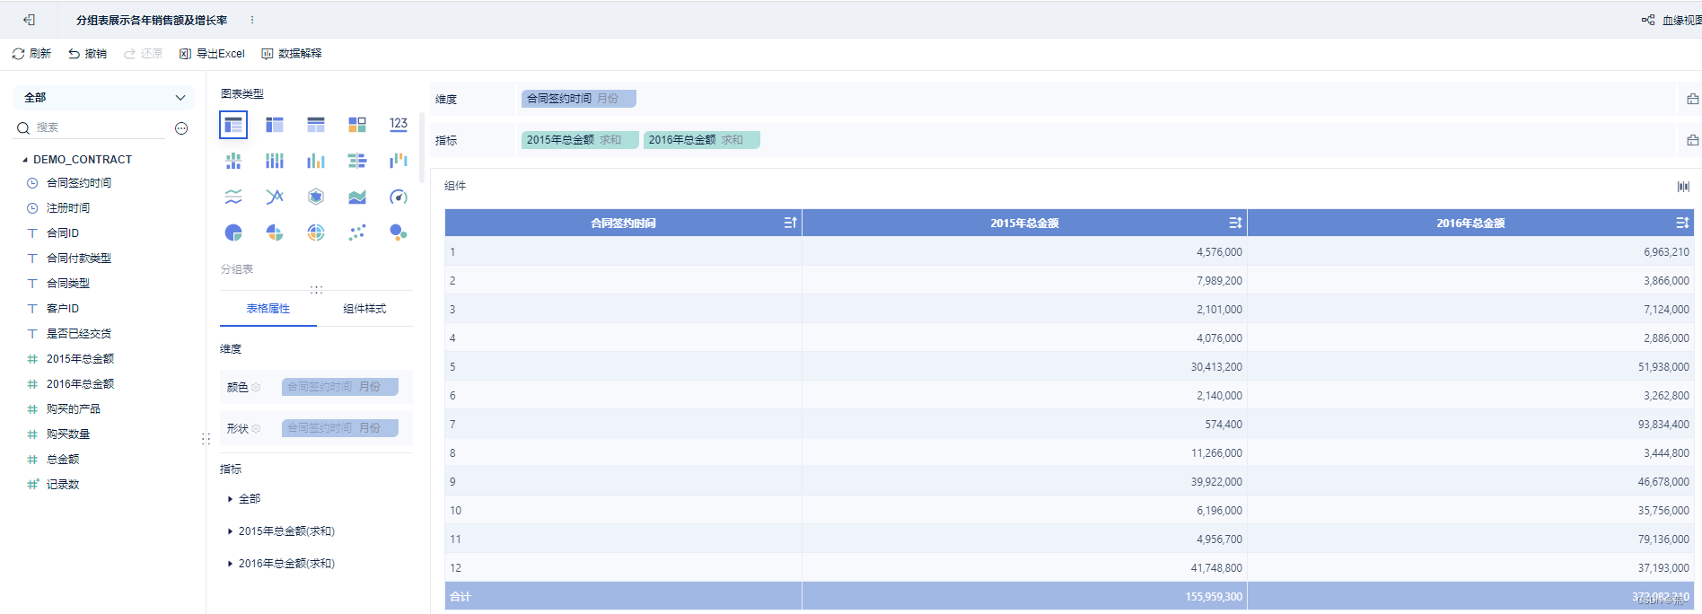Screen dimensions: 1702x614
Task: Pick the radar chart icon
Action: click(316, 197)
